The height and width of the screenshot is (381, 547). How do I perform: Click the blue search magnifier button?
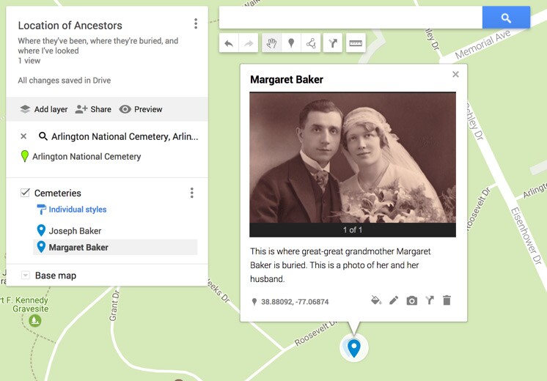506,18
